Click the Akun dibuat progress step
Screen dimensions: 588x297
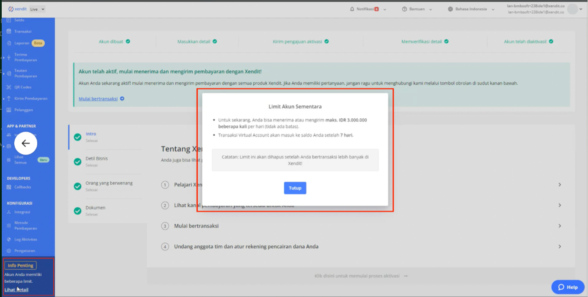114,42
